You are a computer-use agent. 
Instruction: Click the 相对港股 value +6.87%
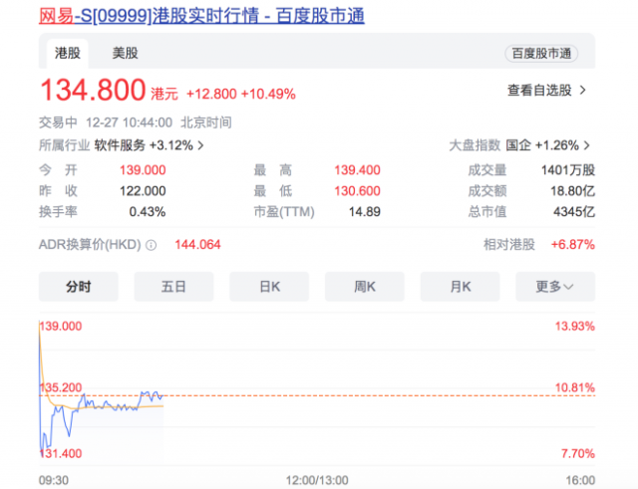click(x=573, y=245)
